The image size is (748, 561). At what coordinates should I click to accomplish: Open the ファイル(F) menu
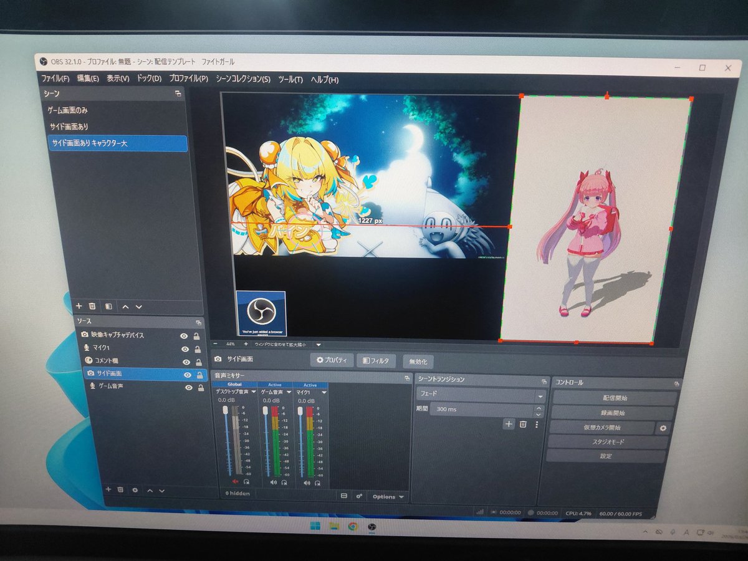(55, 79)
